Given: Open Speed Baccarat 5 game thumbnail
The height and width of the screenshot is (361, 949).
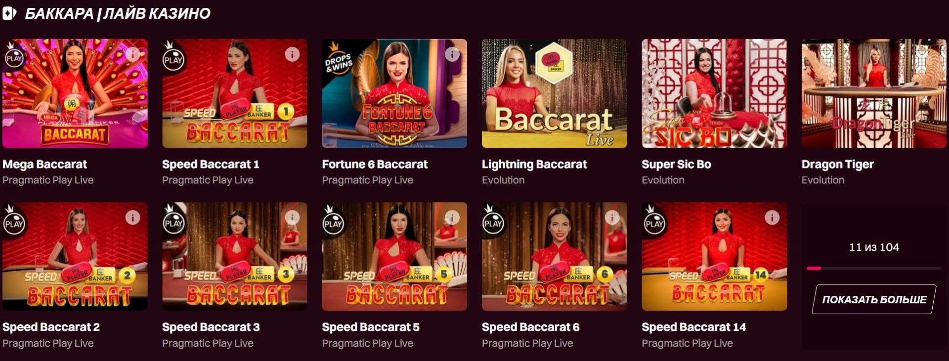Looking at the screenshot, I should pos(394,256).
